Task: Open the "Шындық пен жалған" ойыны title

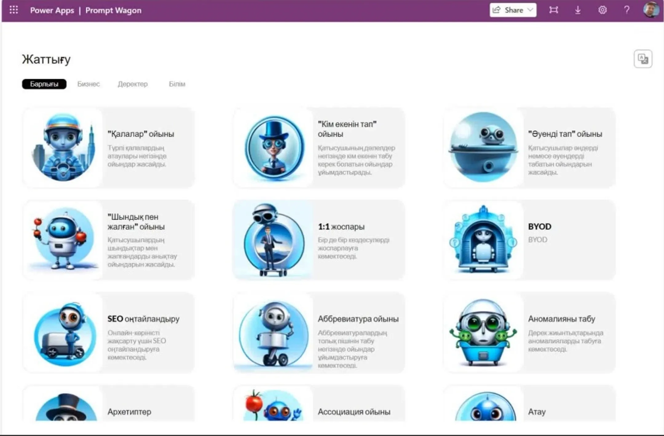Action: (x=136, y=222)
